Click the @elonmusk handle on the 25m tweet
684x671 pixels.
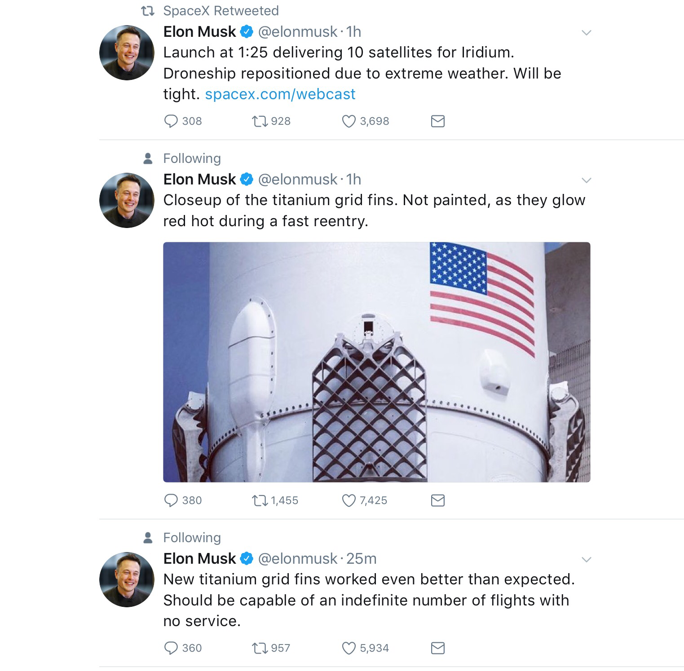click(297, 559)
